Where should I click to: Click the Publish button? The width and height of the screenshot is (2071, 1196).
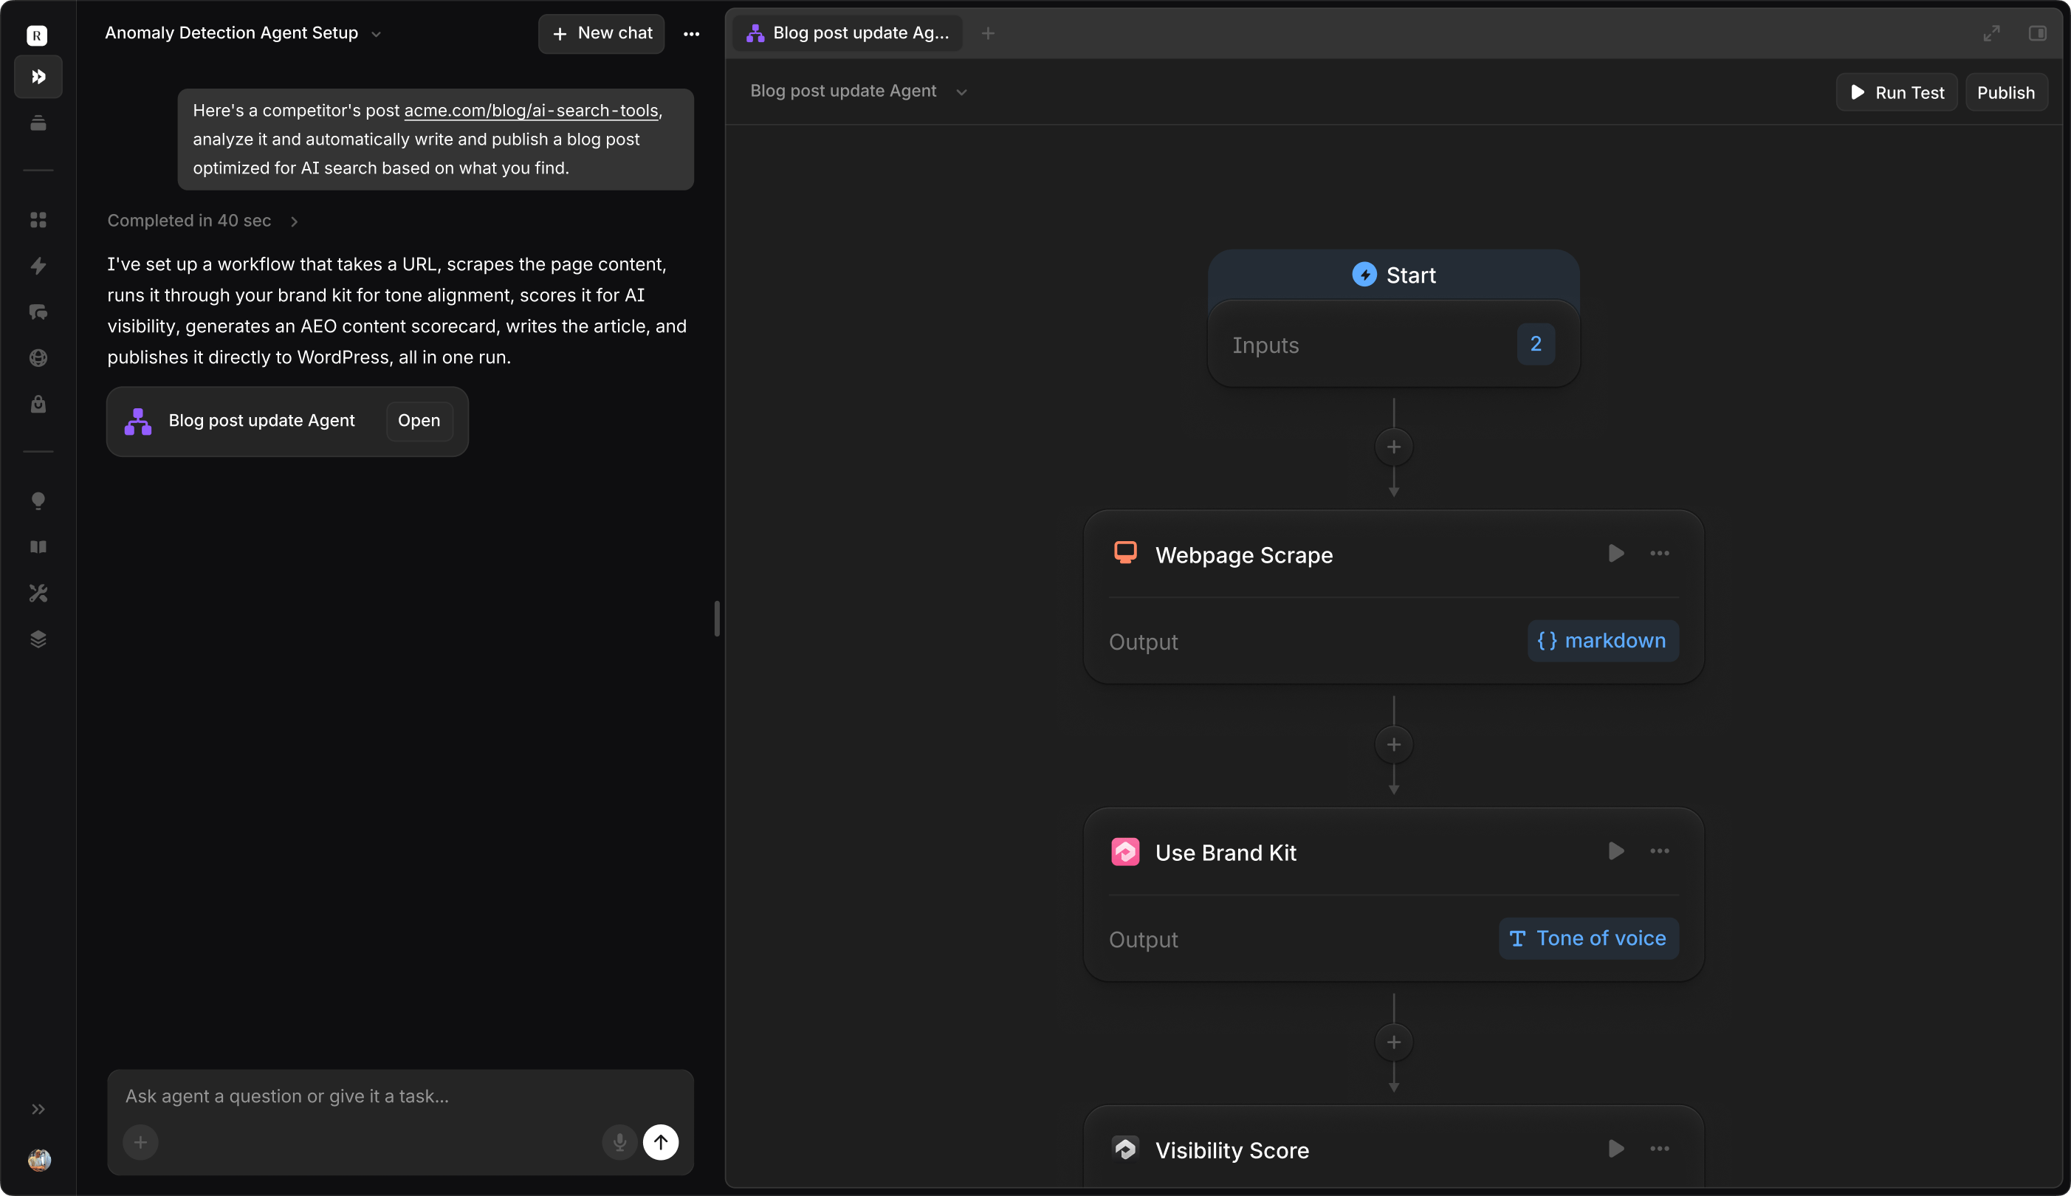[2005, 92]
